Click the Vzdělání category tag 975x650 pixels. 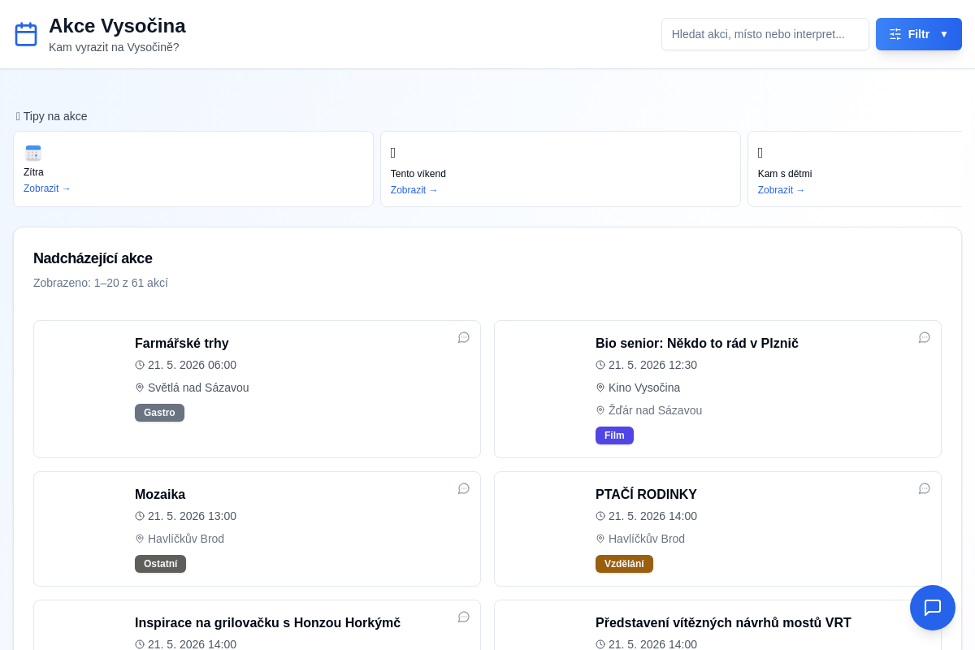point(624,564)
